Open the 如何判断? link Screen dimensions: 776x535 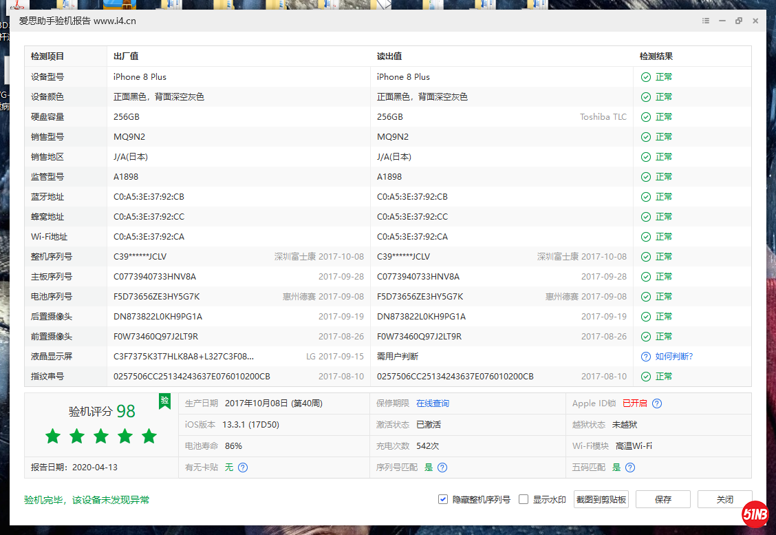[x=673, y=357]
